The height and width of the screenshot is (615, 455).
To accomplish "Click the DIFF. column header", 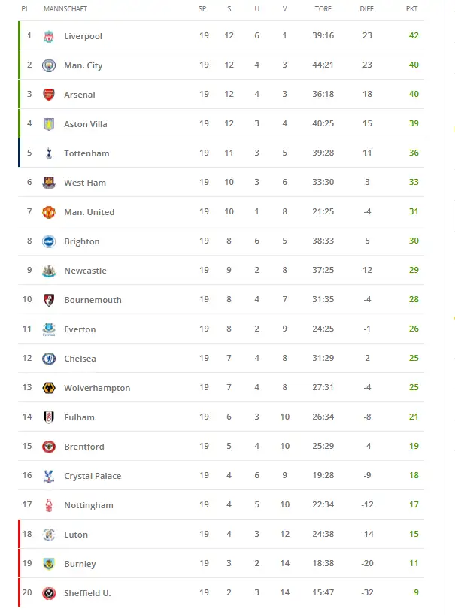I will pos(367,9).
